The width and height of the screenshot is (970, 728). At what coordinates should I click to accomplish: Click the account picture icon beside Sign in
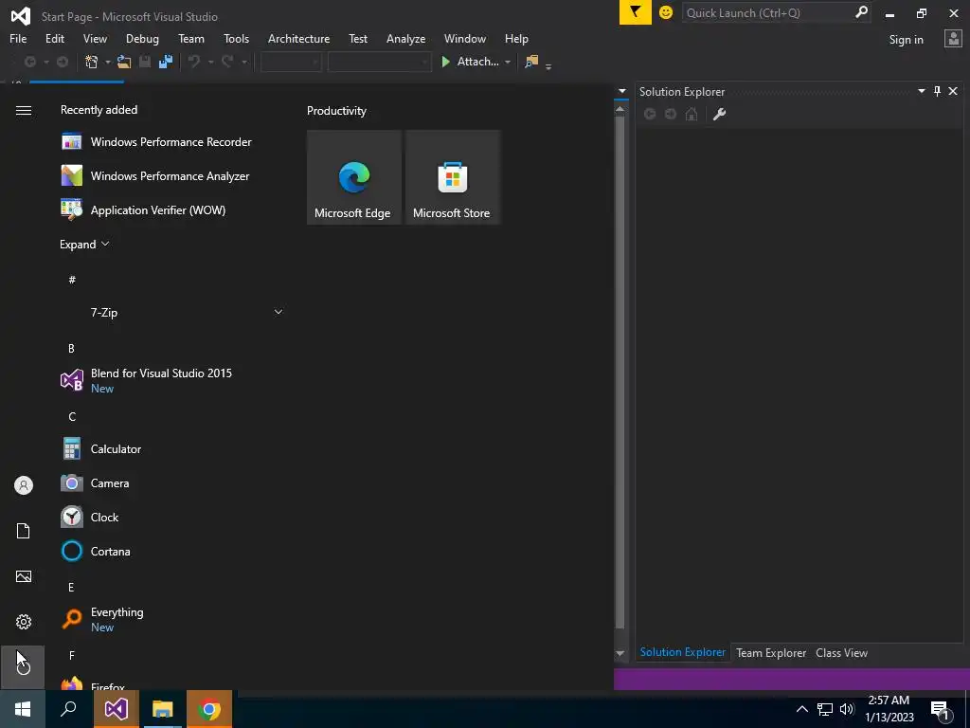point(953,39)
